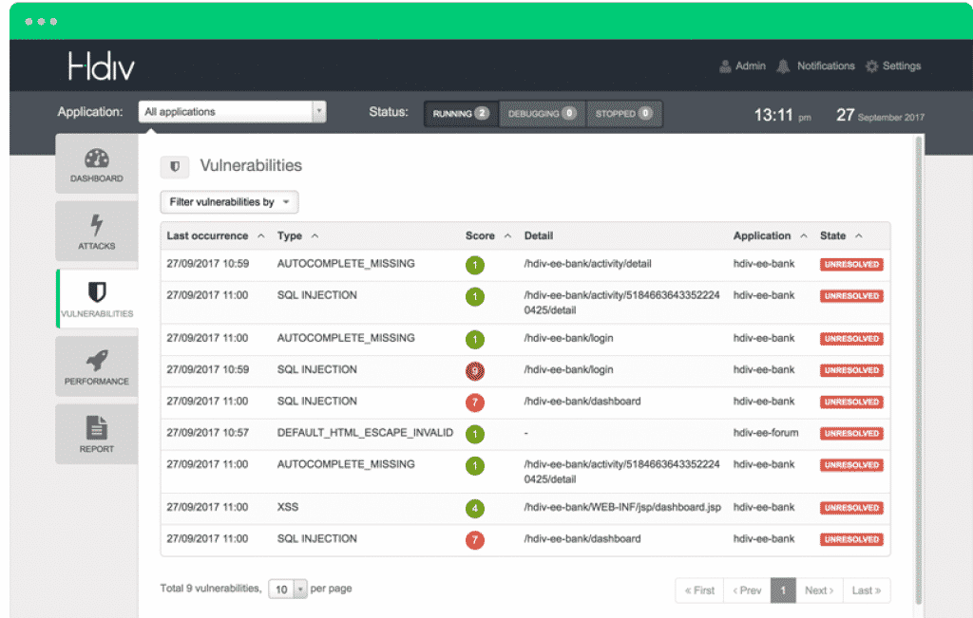This screenshot has width=973, height=618.
Task: Go to Next page
Action: coord(819,590)
